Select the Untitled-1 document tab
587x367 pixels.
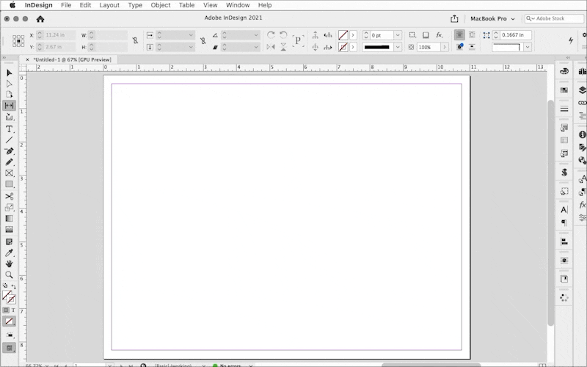(72, 59)
